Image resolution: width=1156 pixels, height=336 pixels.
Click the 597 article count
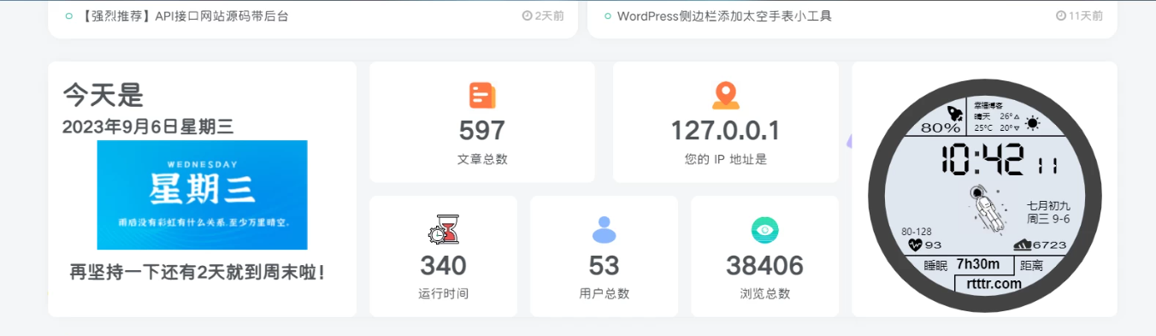[x=482, y=130]
